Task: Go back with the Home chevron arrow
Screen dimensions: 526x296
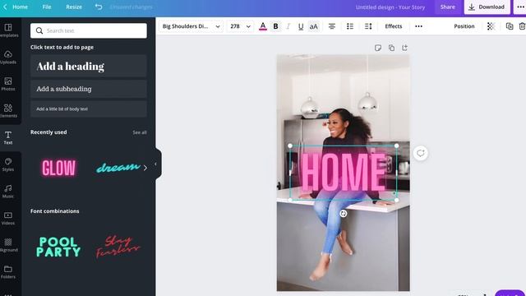Action: click(5, 7)
